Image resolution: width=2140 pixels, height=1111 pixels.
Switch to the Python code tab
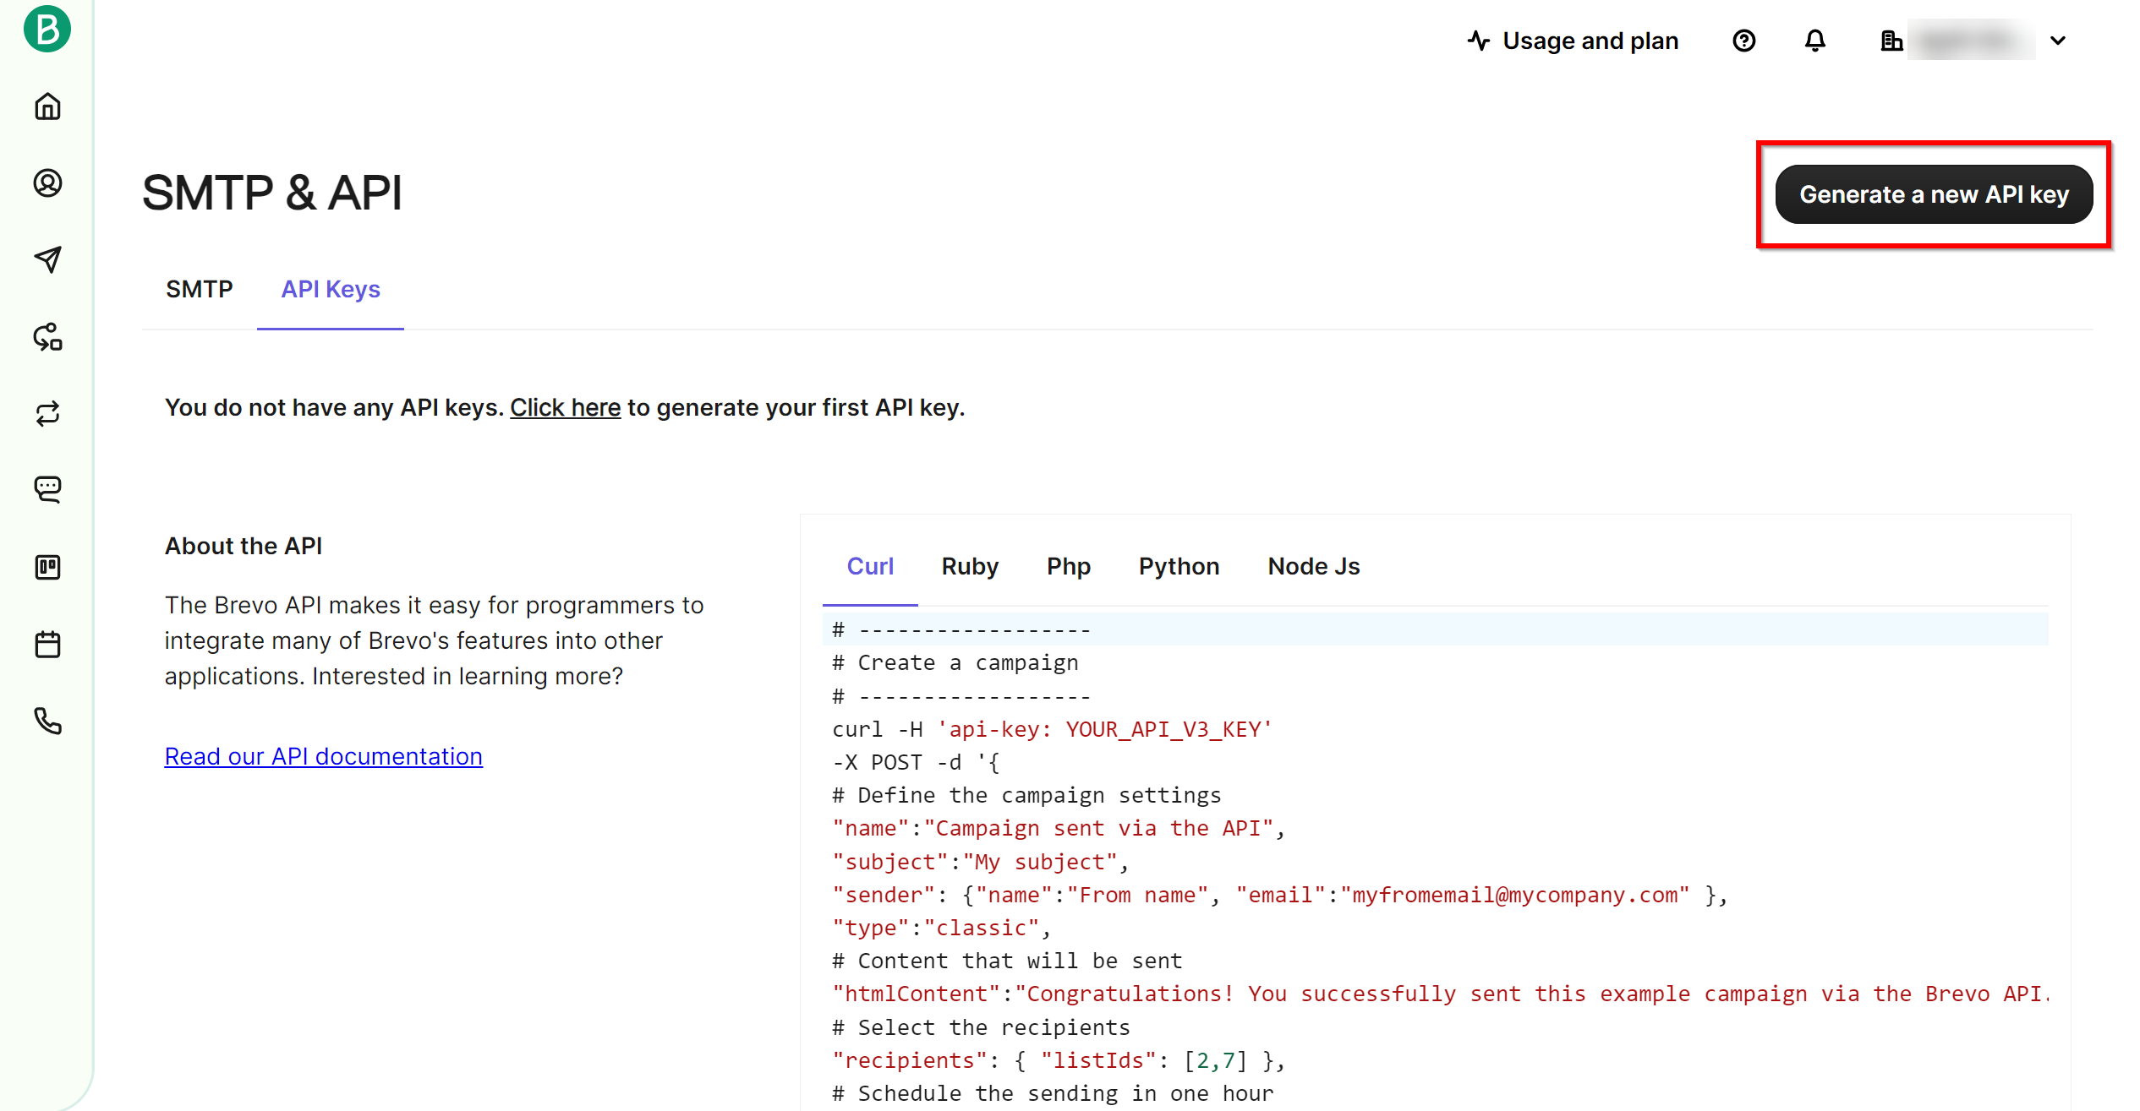pyautogui.click(x=1178, y=565)
